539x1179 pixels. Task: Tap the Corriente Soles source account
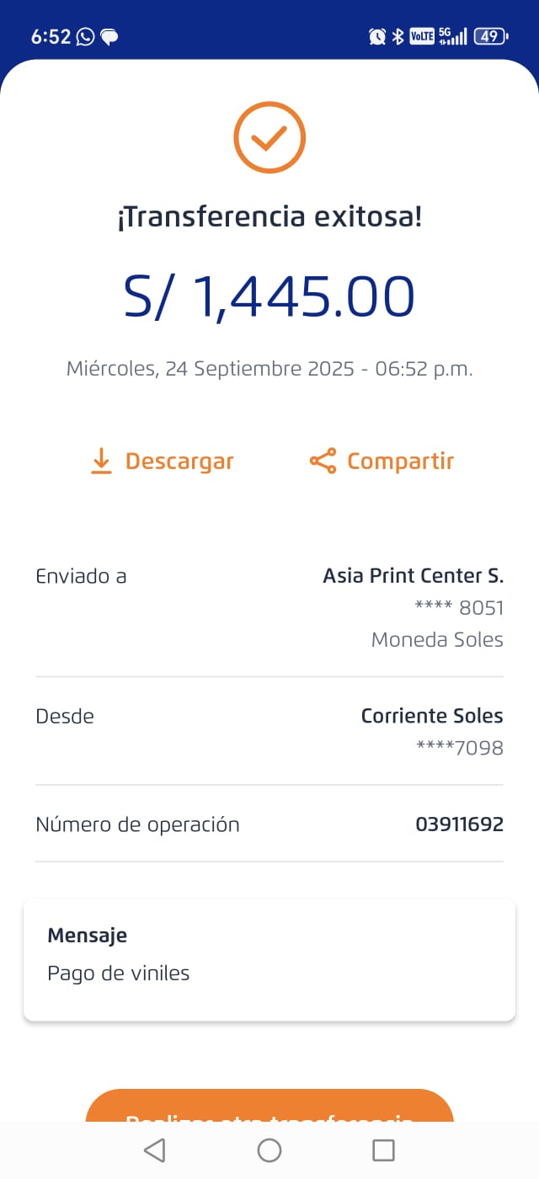tap(432, 716)
